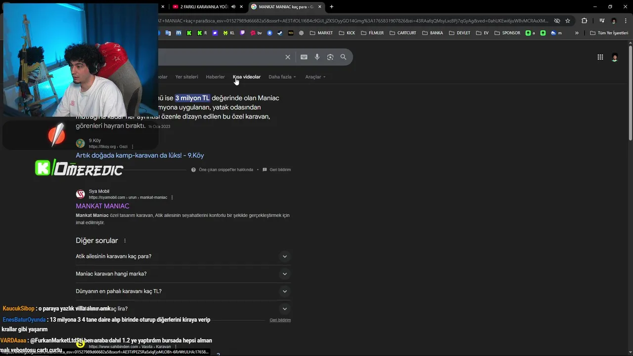The image size is (633, 356).
Task: Open the CARTCURT bookmarks folder
Action: pos(403,33)
